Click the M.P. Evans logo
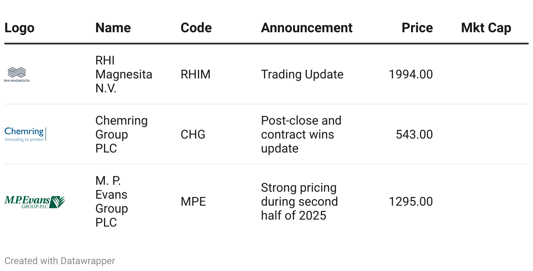 pos(35,202)
